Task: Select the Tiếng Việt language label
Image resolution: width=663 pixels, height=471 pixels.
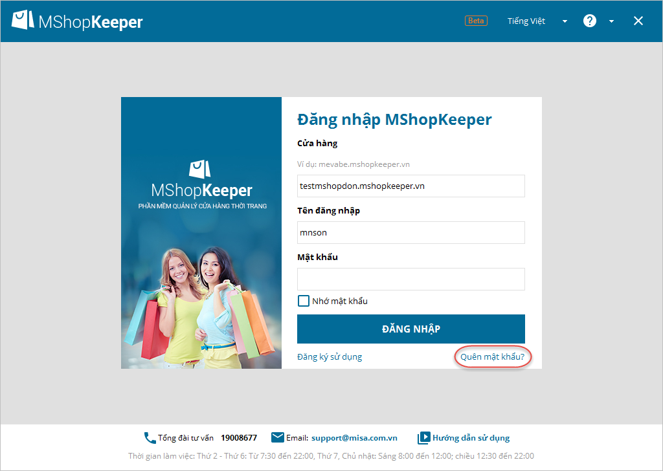Action: (526, 21)
